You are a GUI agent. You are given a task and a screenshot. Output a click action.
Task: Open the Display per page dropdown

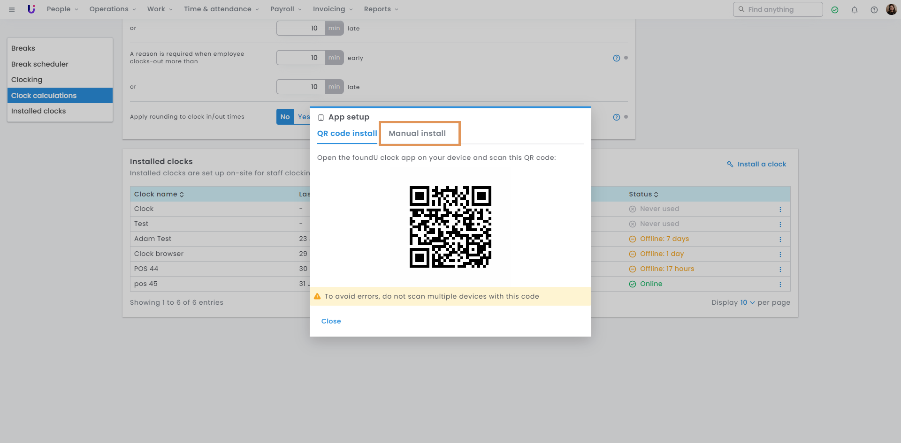coord(747,303)
